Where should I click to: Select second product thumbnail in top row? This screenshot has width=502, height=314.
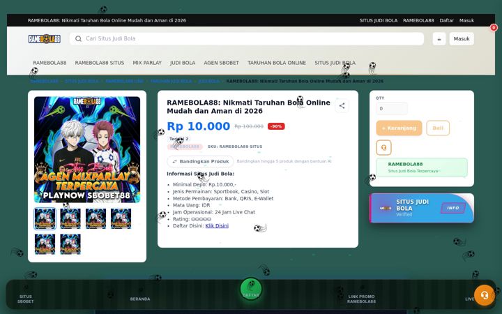coord(70,218)
